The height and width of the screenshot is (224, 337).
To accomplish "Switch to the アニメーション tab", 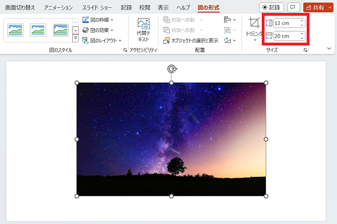I will pyautogui.click(x=58, y=8).
